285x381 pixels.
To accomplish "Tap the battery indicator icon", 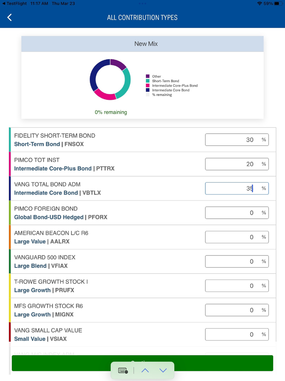I will 278,3.
